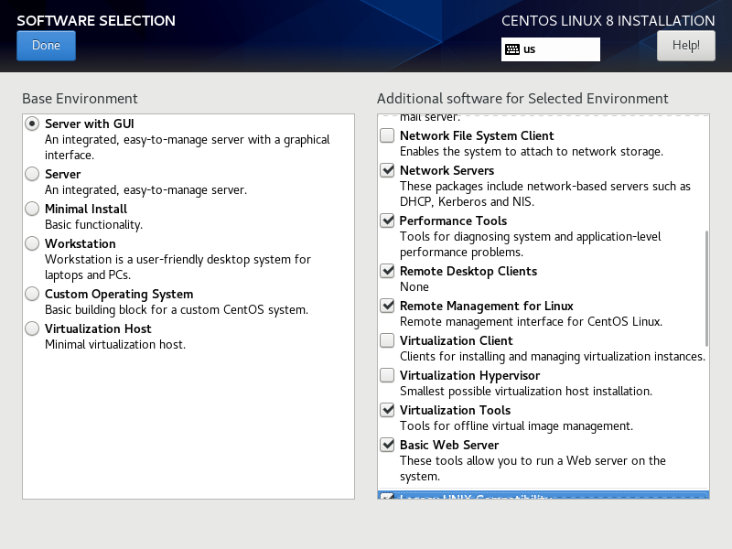The image size is (732, 549).
Task: Click the 'Performance Tools' label
Action: [x=453, y=221]
